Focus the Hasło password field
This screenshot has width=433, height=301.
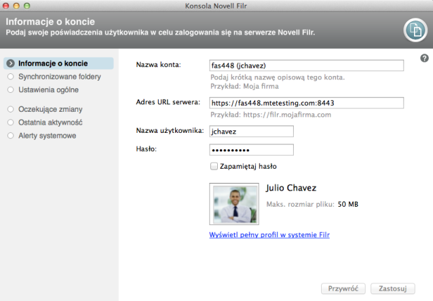(251, 150)
